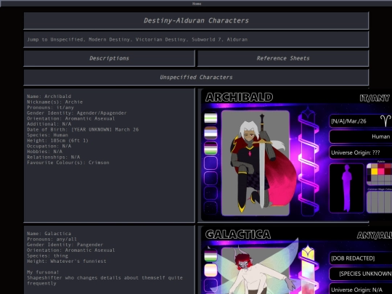Screen dimensions: 392x294
Task: Open Galactica's reference sheet image
Action: (296, 260)
